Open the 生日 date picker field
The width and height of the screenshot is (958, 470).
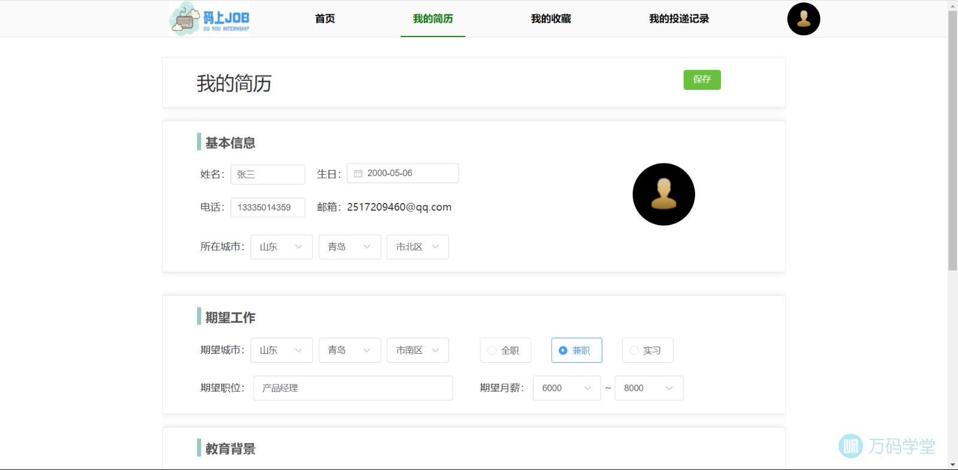pyautogui.click(x=403, y=173)
